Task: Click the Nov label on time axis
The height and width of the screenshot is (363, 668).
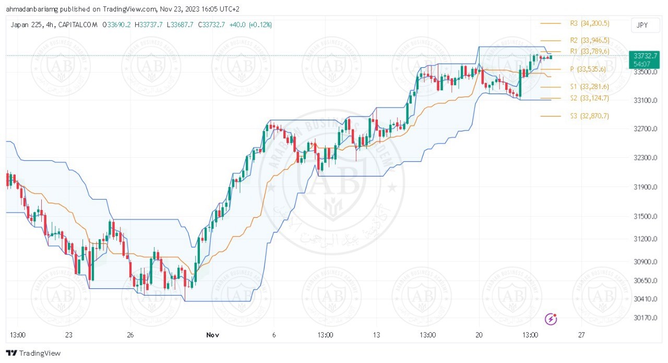Action: click(212, 334)
